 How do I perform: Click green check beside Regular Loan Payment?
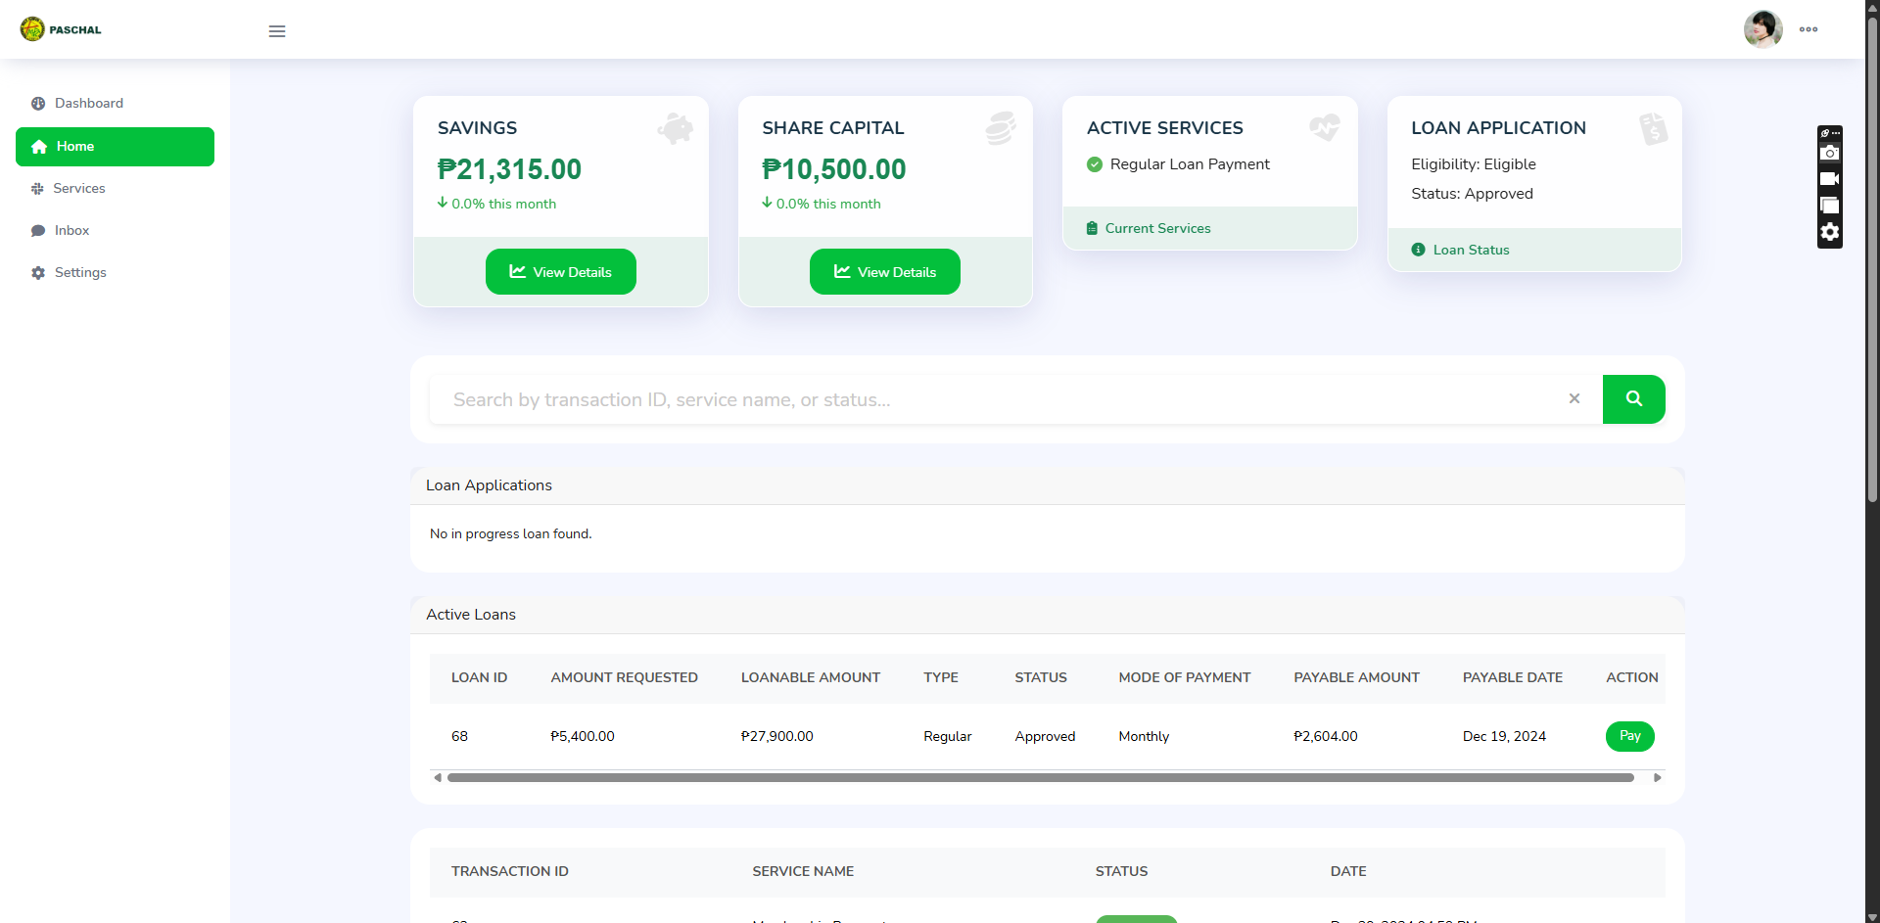point(1095,164)
